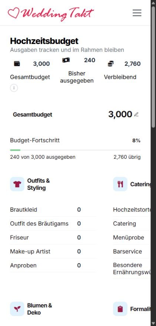Click the Friseur amount value
Viewport: 156px width, 326px height.
coord(79,238)
